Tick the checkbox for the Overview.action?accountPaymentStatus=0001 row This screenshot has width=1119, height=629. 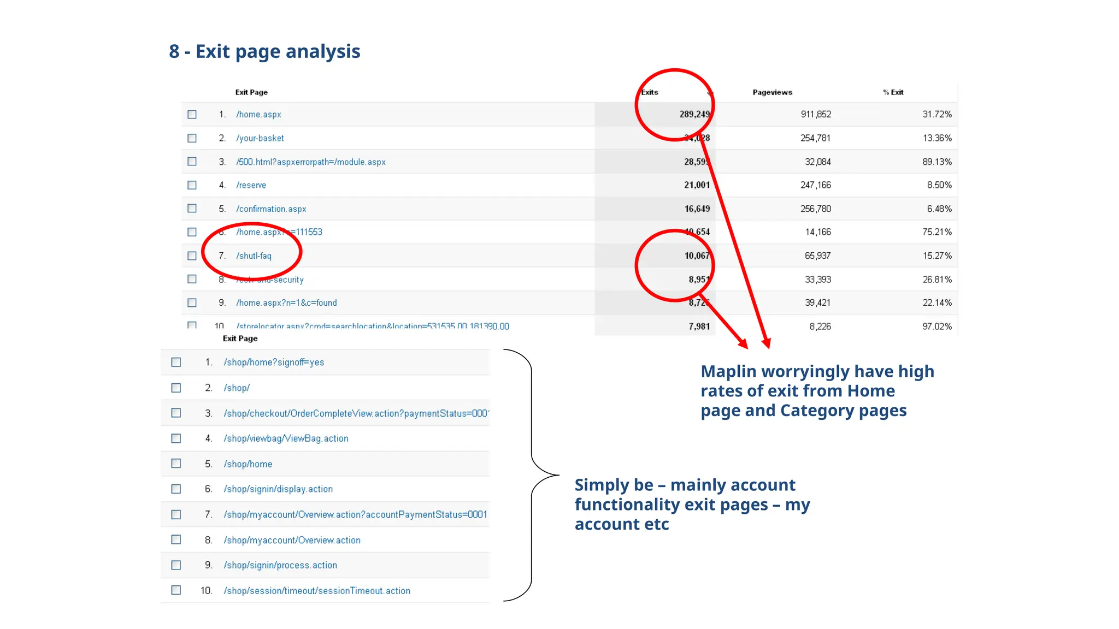coord(176,514)
